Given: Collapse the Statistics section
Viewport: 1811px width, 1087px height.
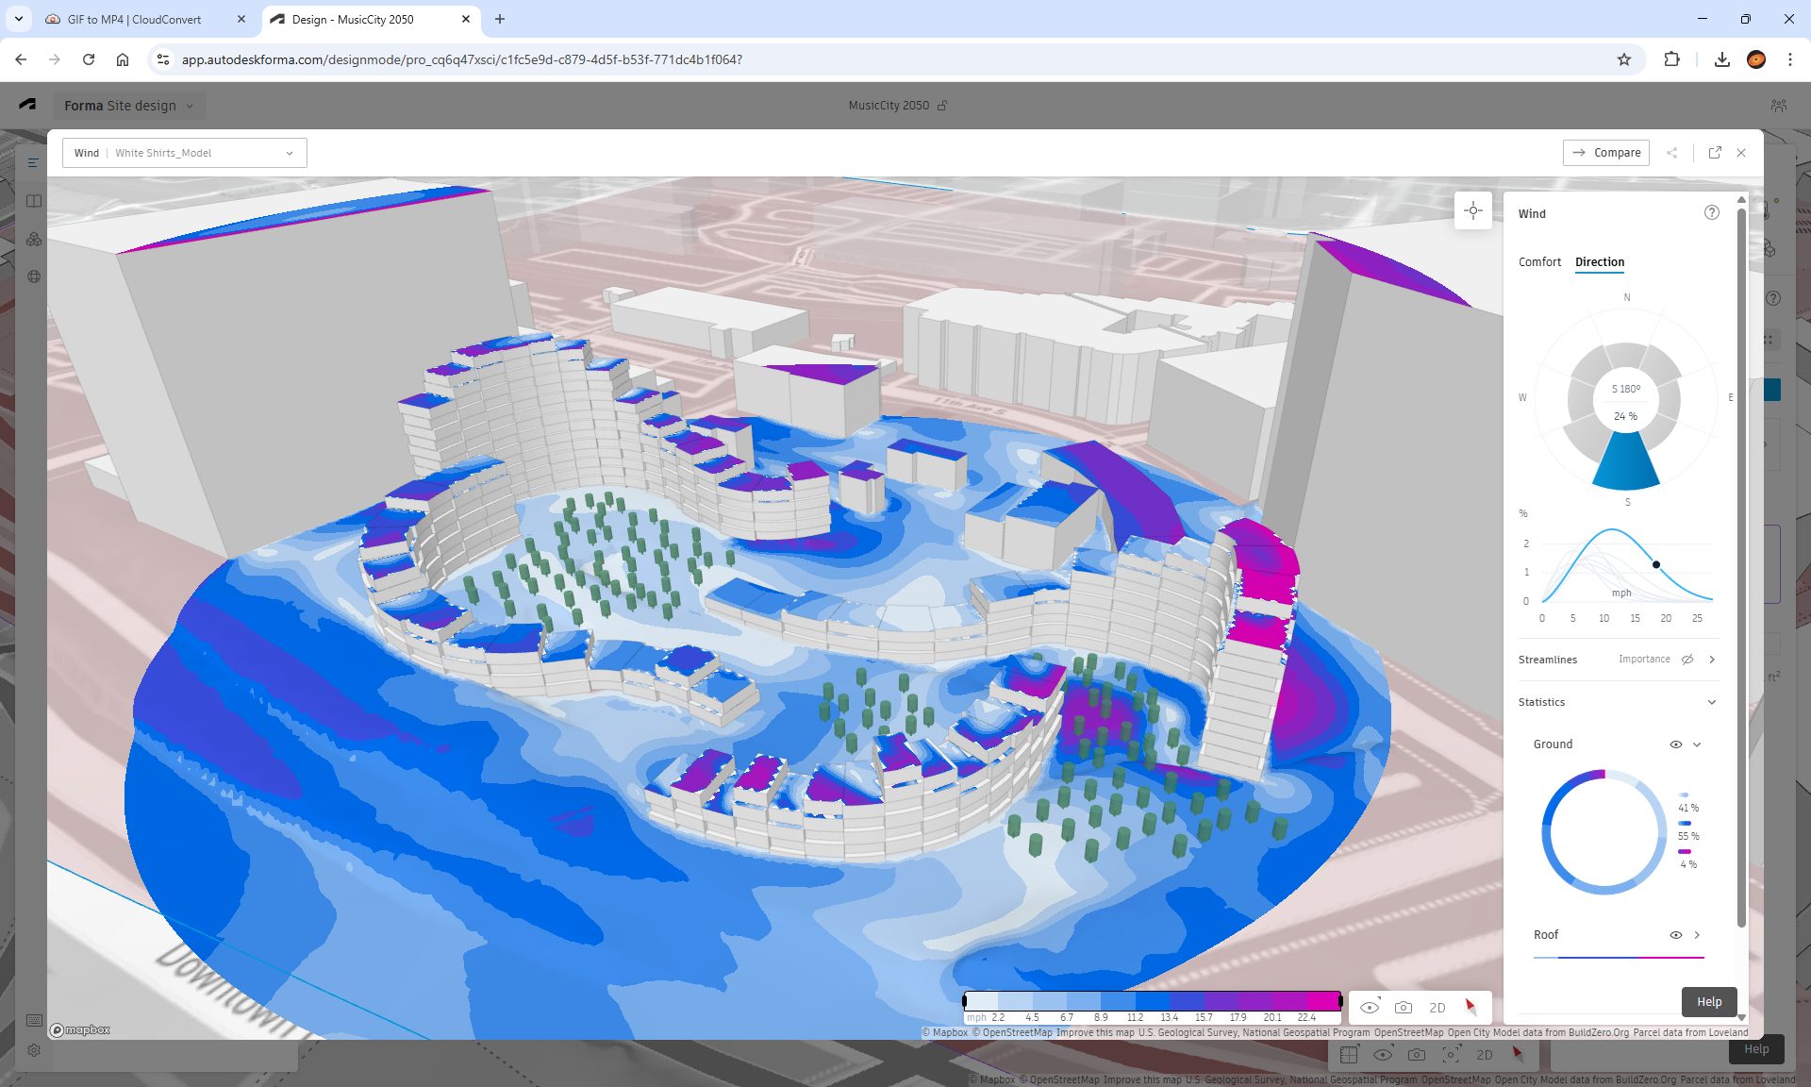Looking at the screenshot, I should pyautogui.click(x=1711, y=702).
